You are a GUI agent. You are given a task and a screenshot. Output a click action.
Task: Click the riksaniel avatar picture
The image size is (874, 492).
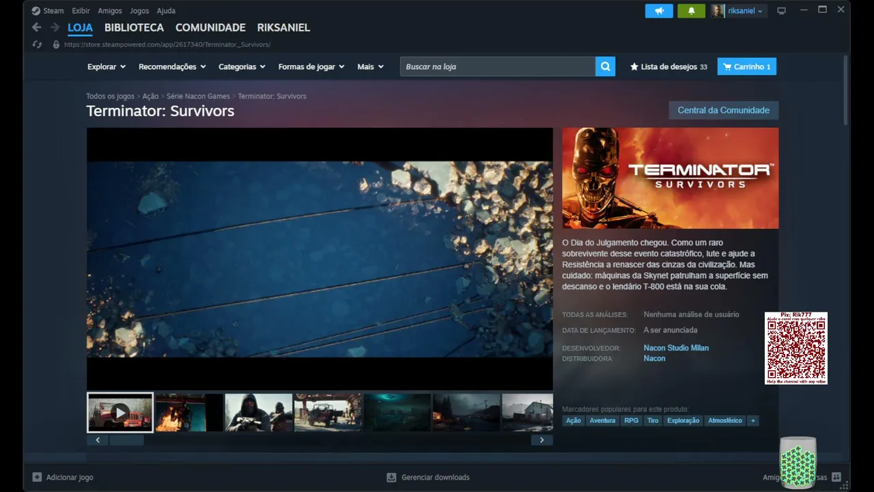coord(717,11)
